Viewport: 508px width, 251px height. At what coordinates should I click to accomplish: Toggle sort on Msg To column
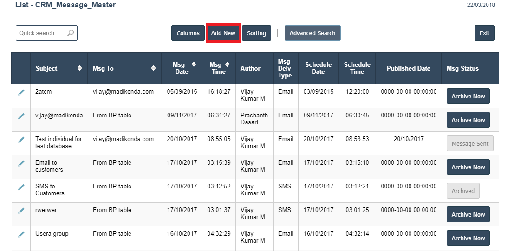click(x=154, y=68)
